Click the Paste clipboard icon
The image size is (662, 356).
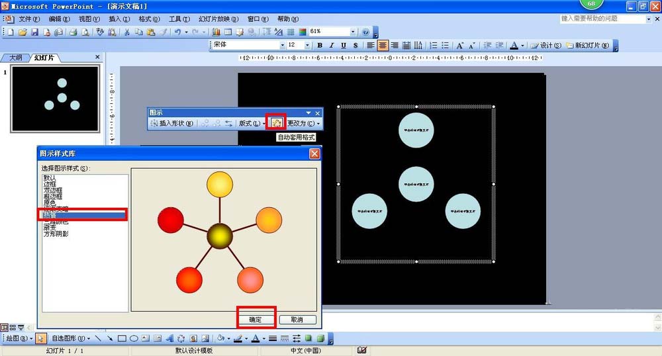click(x=151, y=32)
